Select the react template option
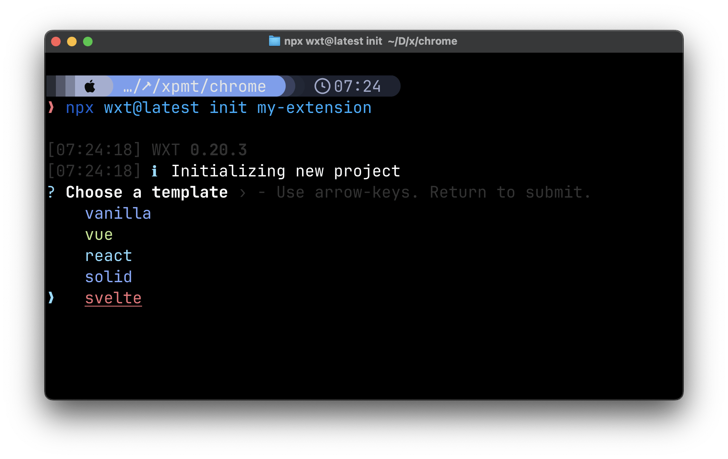This screenshot has width=728, height=459. pos(109,256)
